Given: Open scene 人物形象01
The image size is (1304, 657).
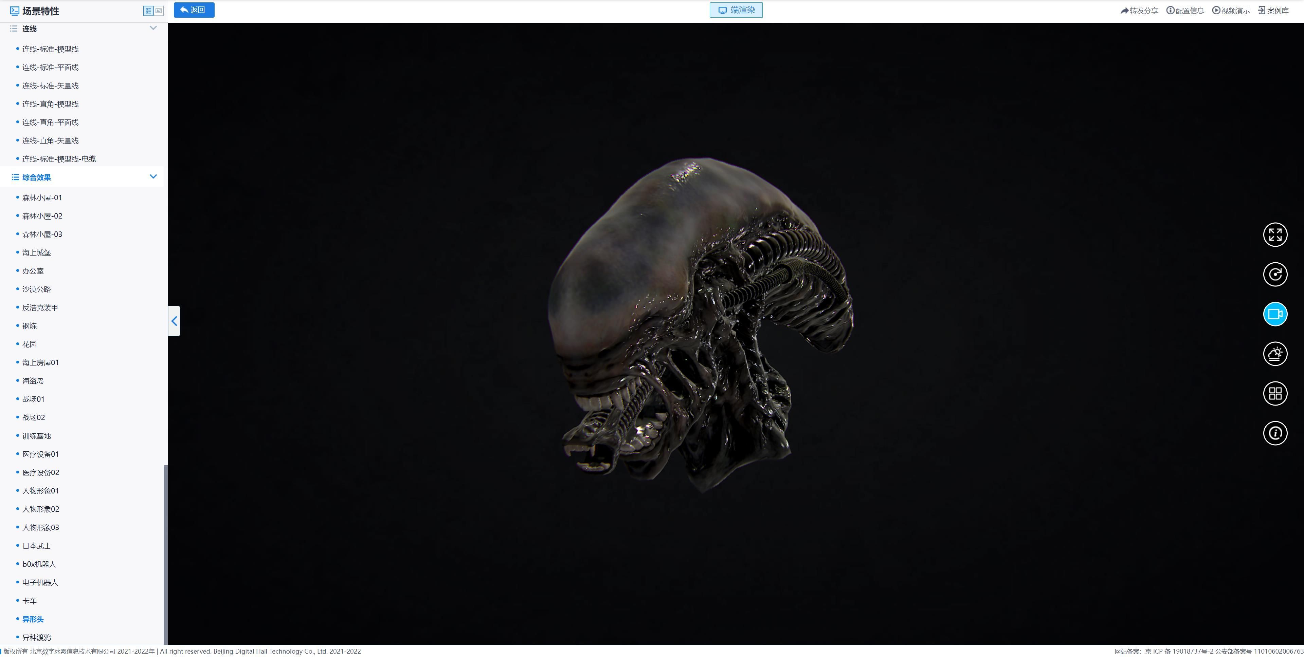Looking at the screenshot, I should (40, 491).
